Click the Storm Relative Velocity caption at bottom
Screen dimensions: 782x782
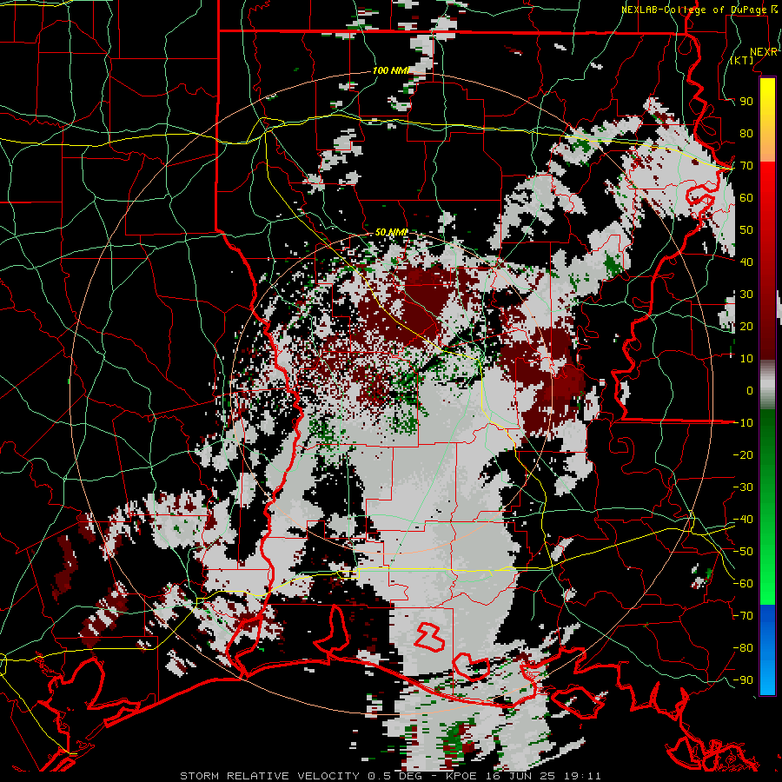pos(390,776)
